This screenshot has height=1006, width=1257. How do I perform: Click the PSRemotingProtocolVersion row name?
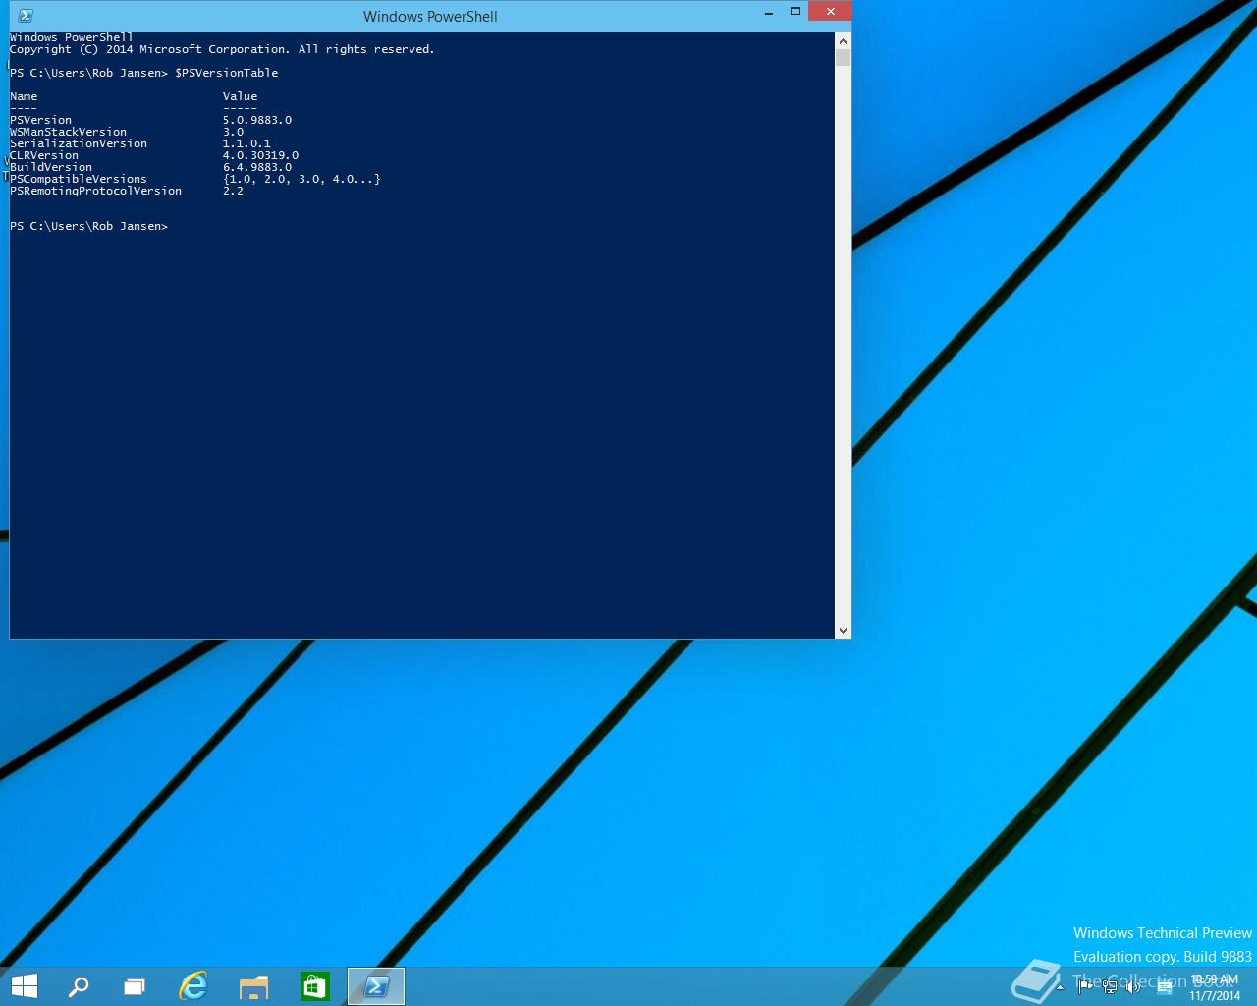(x=95, y=191)
